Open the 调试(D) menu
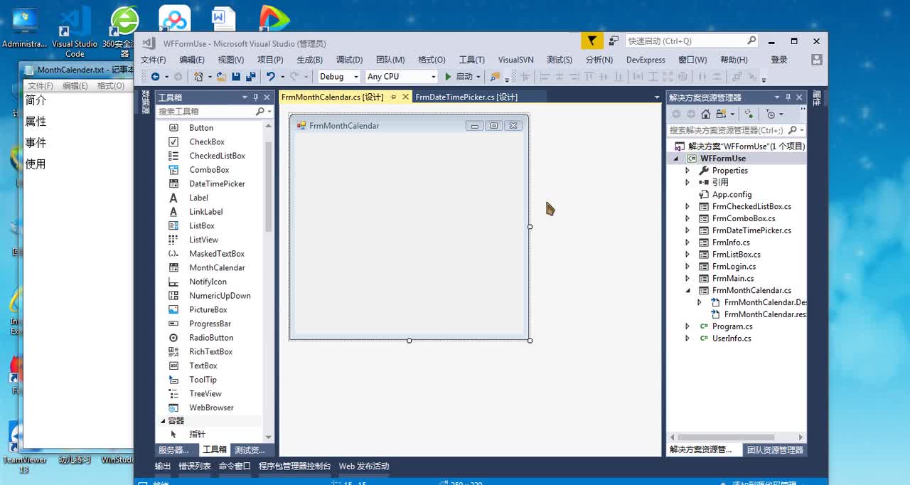The image size is (910, 485). click(349, 60)
